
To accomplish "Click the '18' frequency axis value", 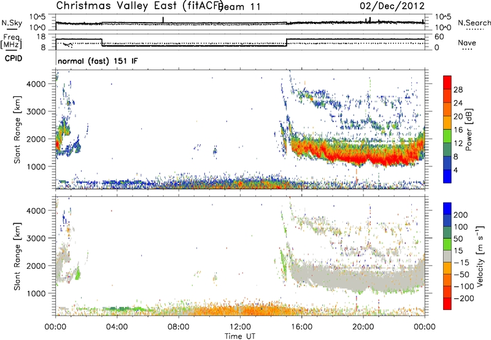I will 41,37.
